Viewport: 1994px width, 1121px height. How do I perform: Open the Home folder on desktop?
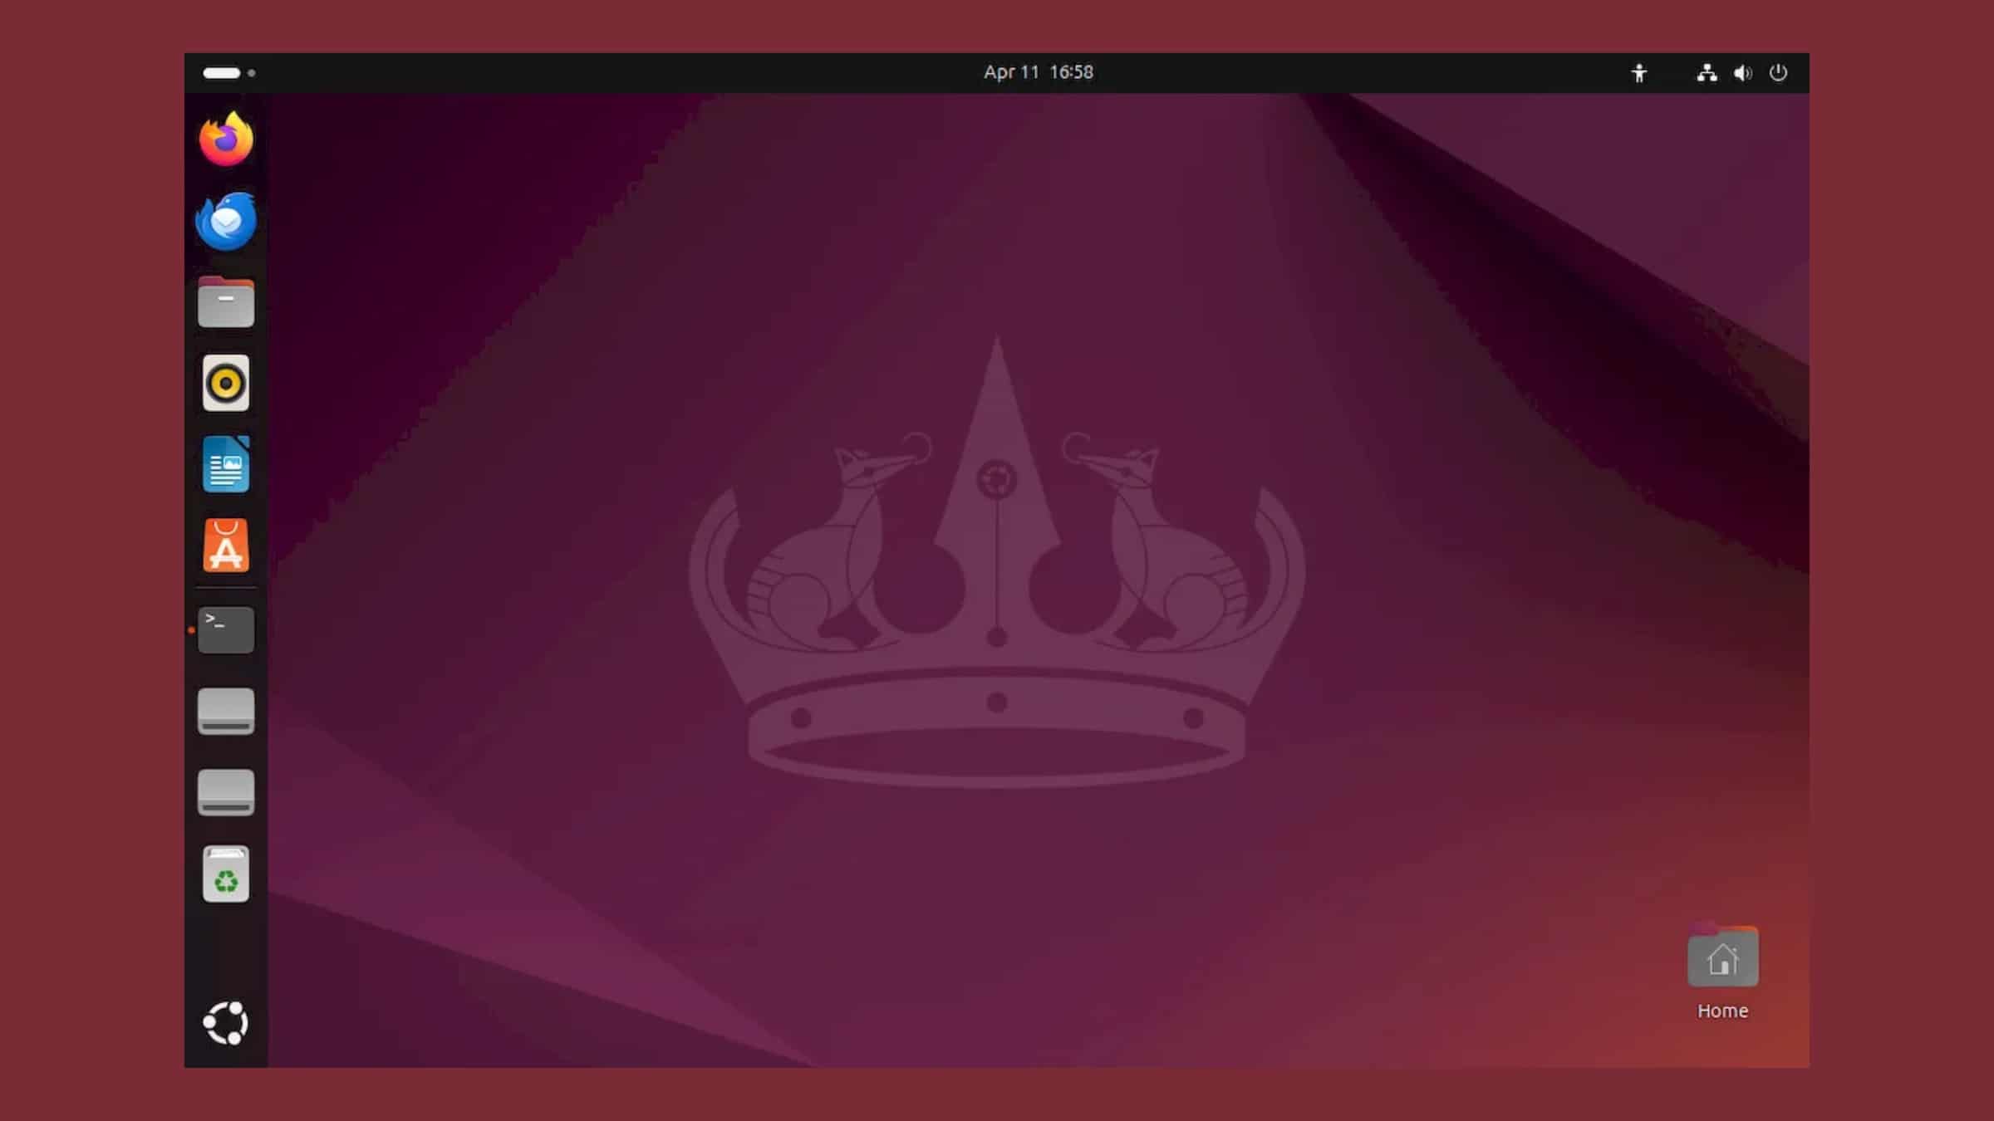(1722, 972)
